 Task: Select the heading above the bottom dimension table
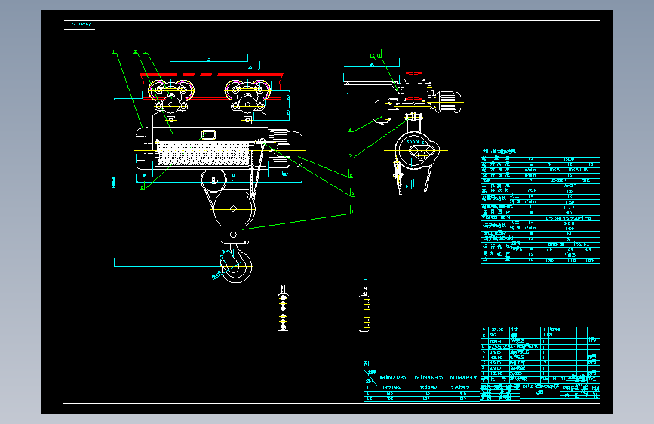click(367, 364)
